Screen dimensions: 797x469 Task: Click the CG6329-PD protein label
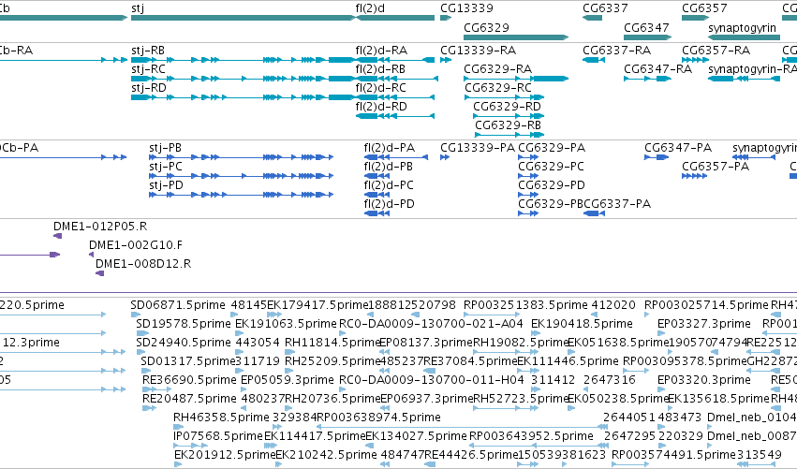click(552, 185)
